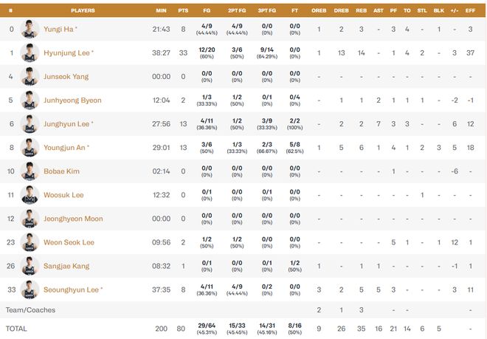
Task: Click Hyunjung Lee's player photo
Action: (30, 53)
